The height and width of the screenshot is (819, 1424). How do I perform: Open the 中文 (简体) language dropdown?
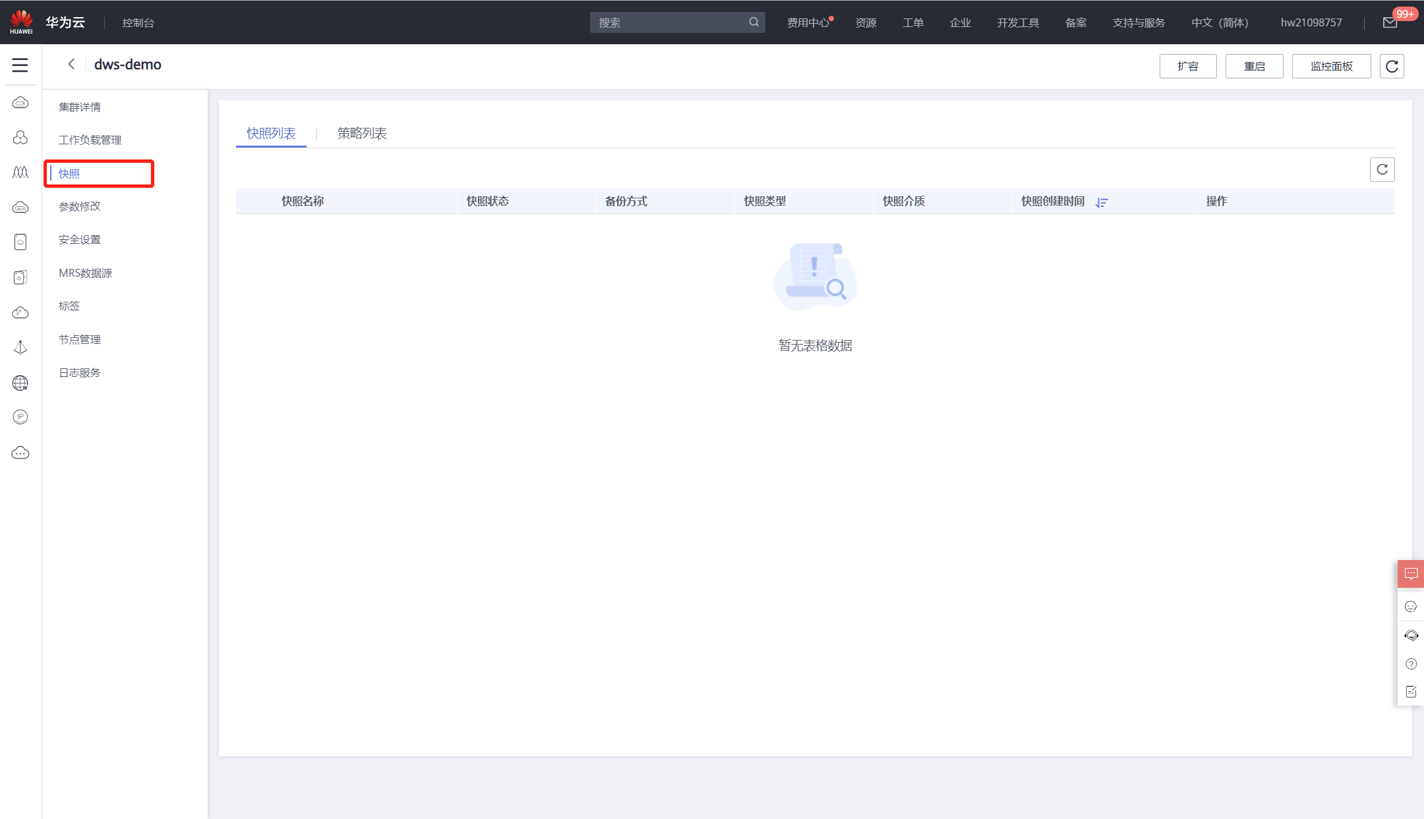click(1220, 23)
